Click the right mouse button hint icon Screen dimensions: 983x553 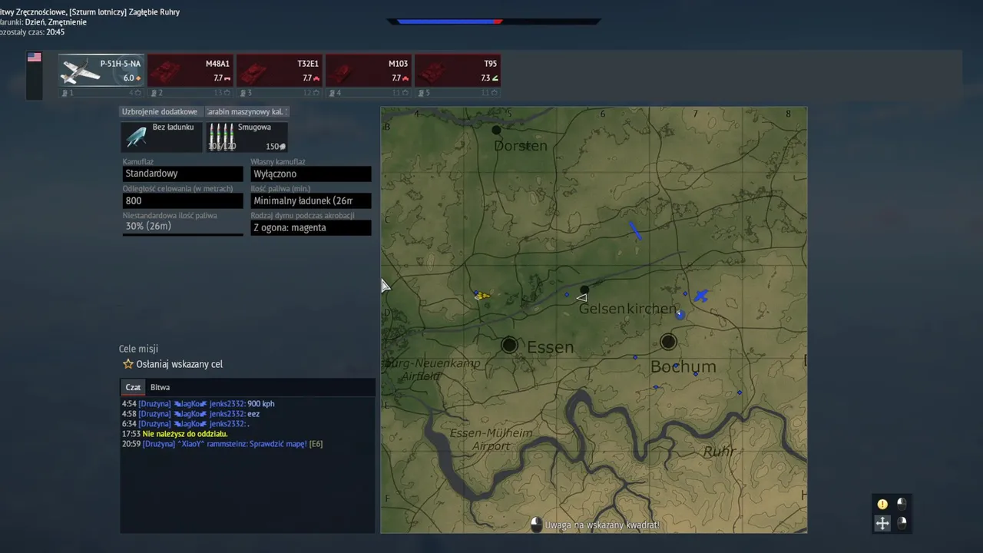(x=902, y=522)
